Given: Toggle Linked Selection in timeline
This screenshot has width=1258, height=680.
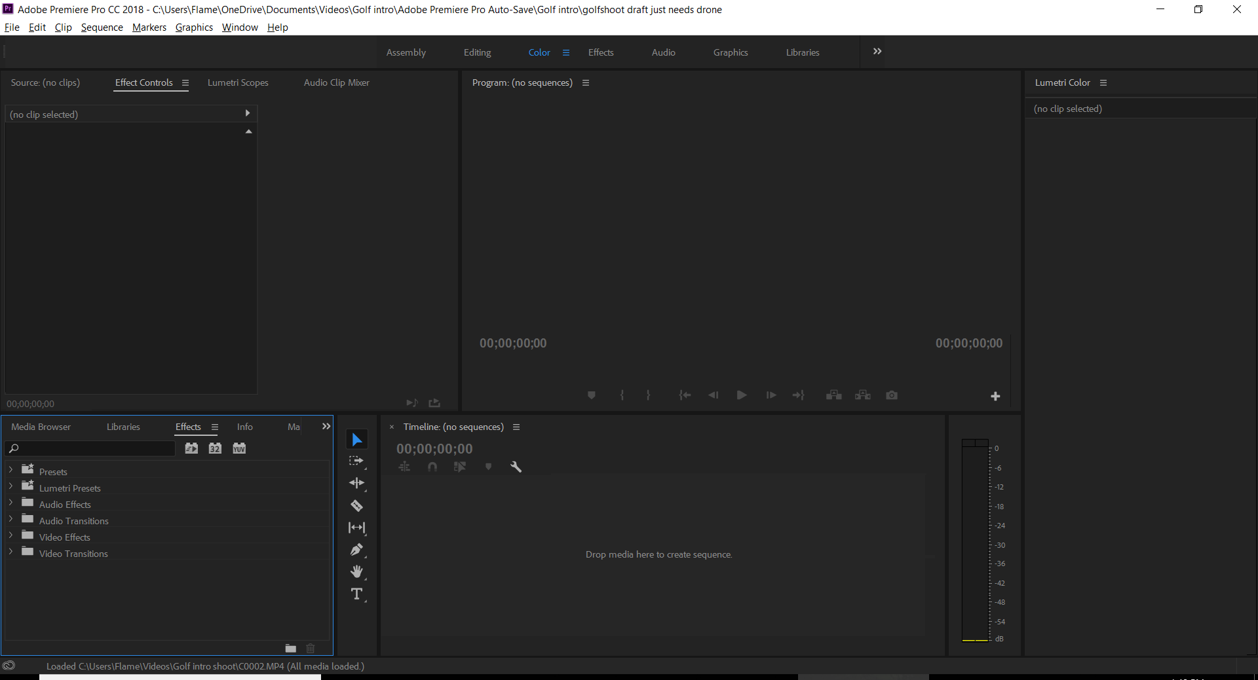Looking at the screenshot, I should point(460,467).
